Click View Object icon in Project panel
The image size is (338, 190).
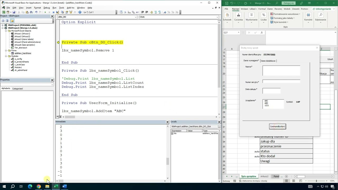[x=7, y=21]
